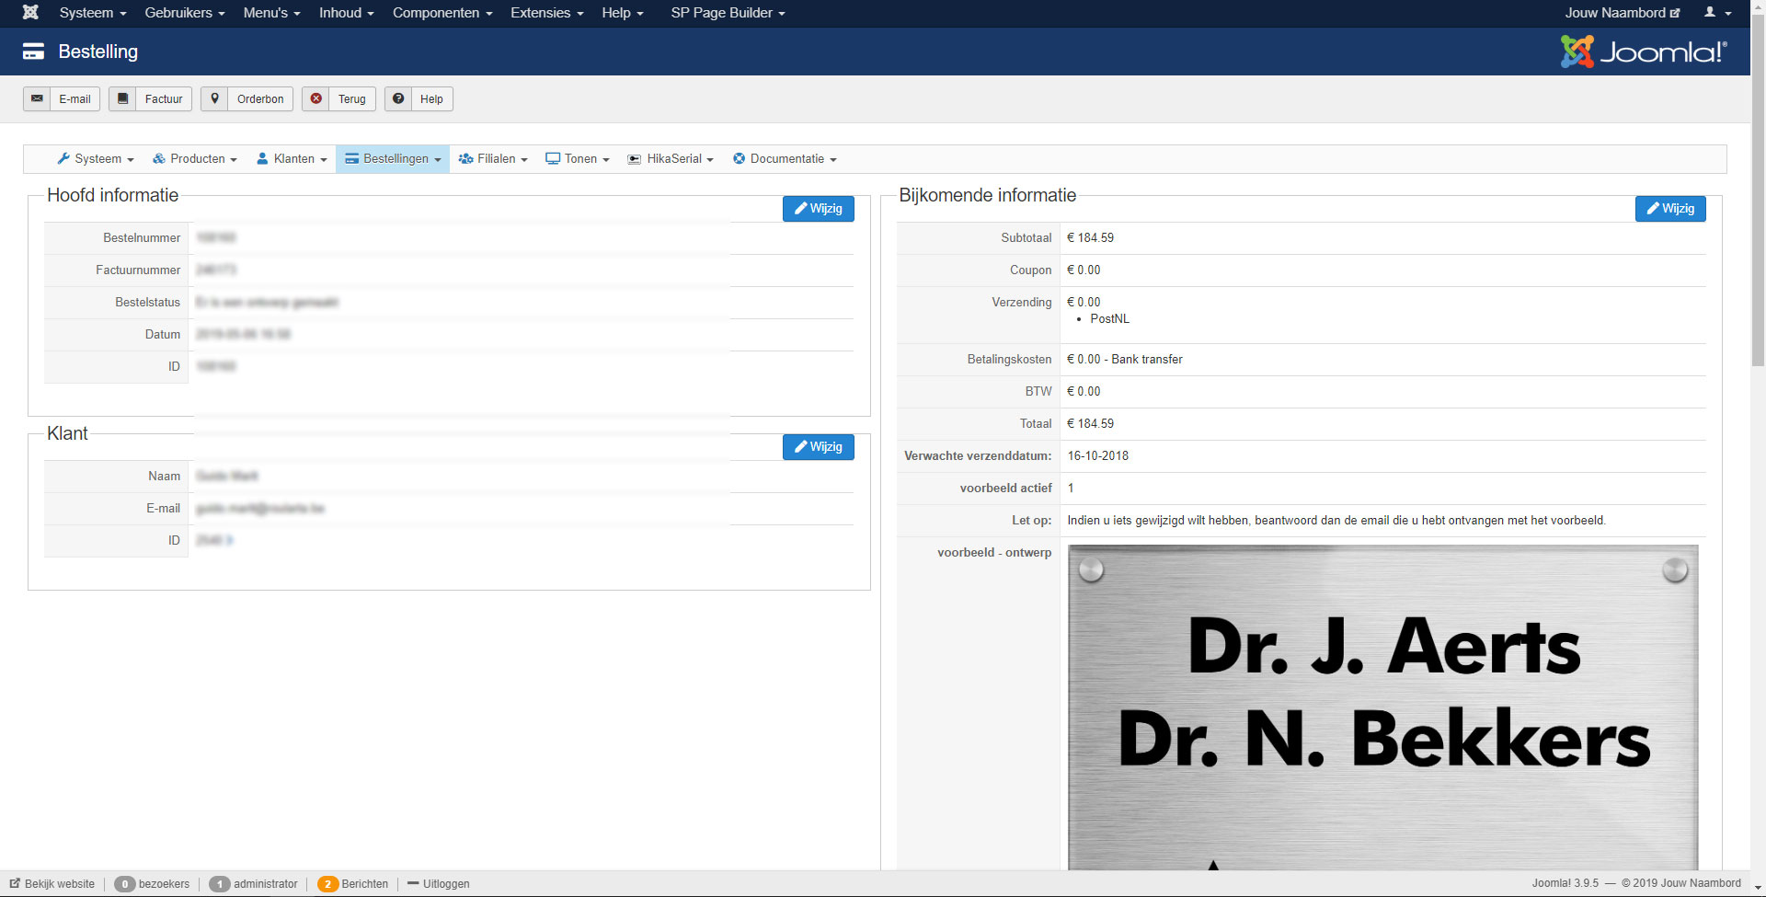
Task: Click the expected ship date 16-10-2018
Action: coord(1097,455)
